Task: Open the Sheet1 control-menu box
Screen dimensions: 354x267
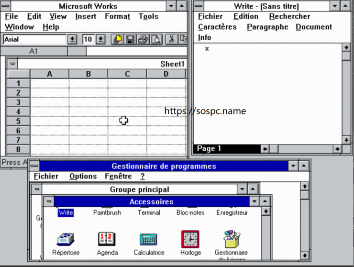Action: point(12,64)
